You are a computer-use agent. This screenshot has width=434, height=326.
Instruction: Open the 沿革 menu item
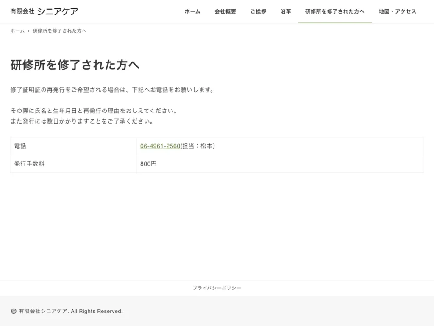point(286,11)
